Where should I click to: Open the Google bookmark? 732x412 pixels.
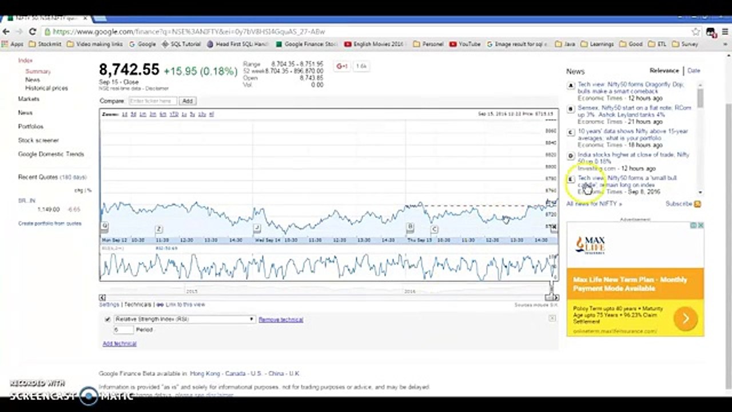(x=142, y=44)
